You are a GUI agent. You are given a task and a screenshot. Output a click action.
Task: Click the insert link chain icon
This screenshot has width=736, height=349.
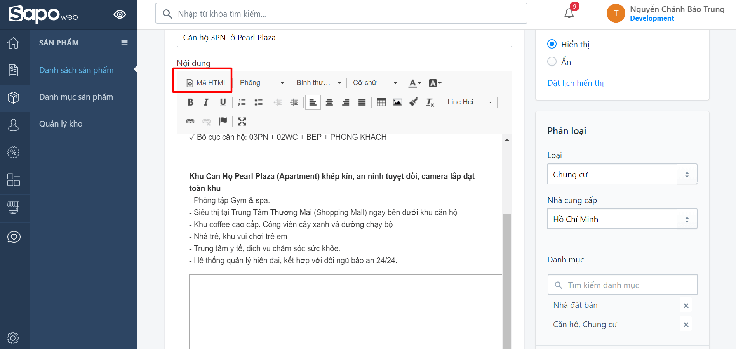click(190, 122)
